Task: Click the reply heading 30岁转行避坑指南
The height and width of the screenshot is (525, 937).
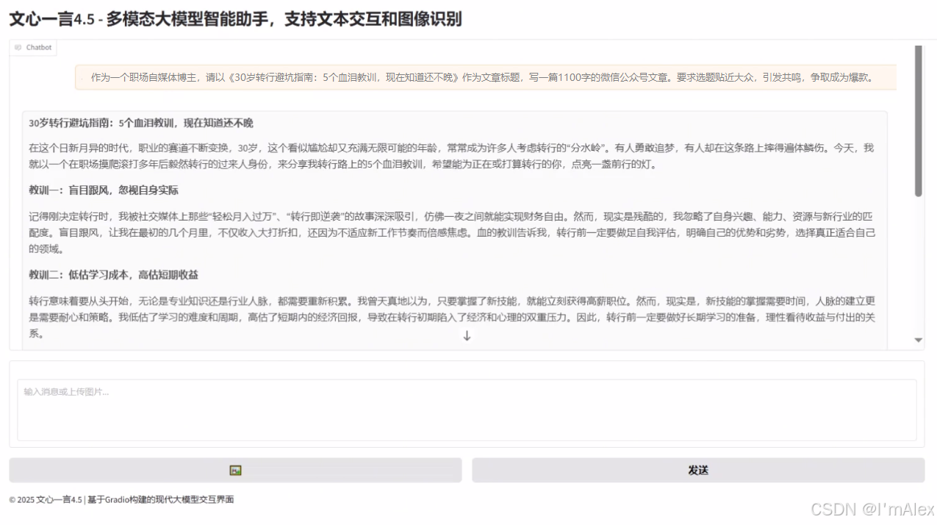Action: pos(141,123)
